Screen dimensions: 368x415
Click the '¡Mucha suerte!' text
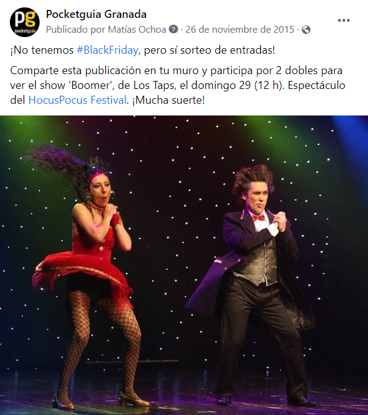(x=168, y=100)
